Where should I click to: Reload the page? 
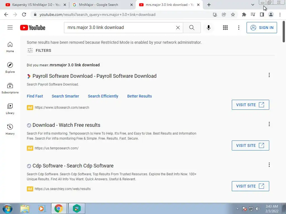point(24,14)
